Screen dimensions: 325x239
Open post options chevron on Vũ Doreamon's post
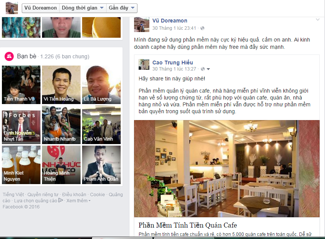click(317, 20)
